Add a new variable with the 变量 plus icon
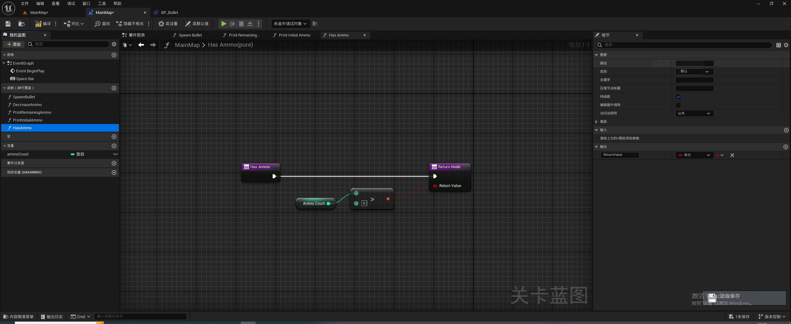 point(114,146)
